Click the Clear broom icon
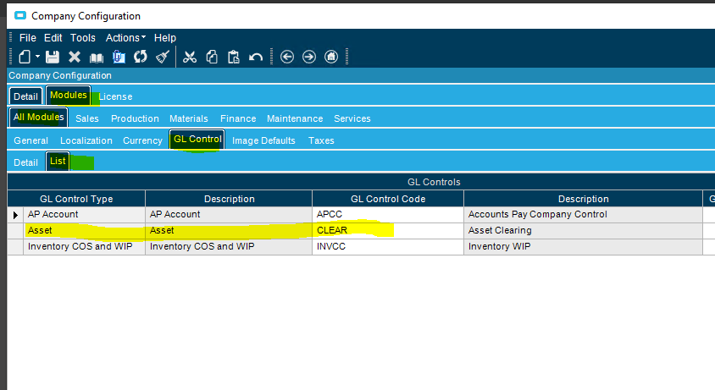The image size is (715, 390). 163,57
